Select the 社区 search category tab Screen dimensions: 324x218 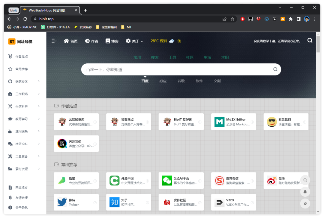pyautogui.click(x=190, y=57)
